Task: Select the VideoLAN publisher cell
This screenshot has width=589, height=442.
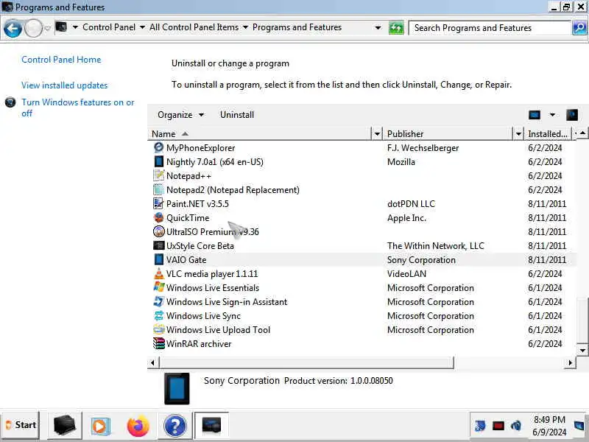Action: click(x=406, y=273)
